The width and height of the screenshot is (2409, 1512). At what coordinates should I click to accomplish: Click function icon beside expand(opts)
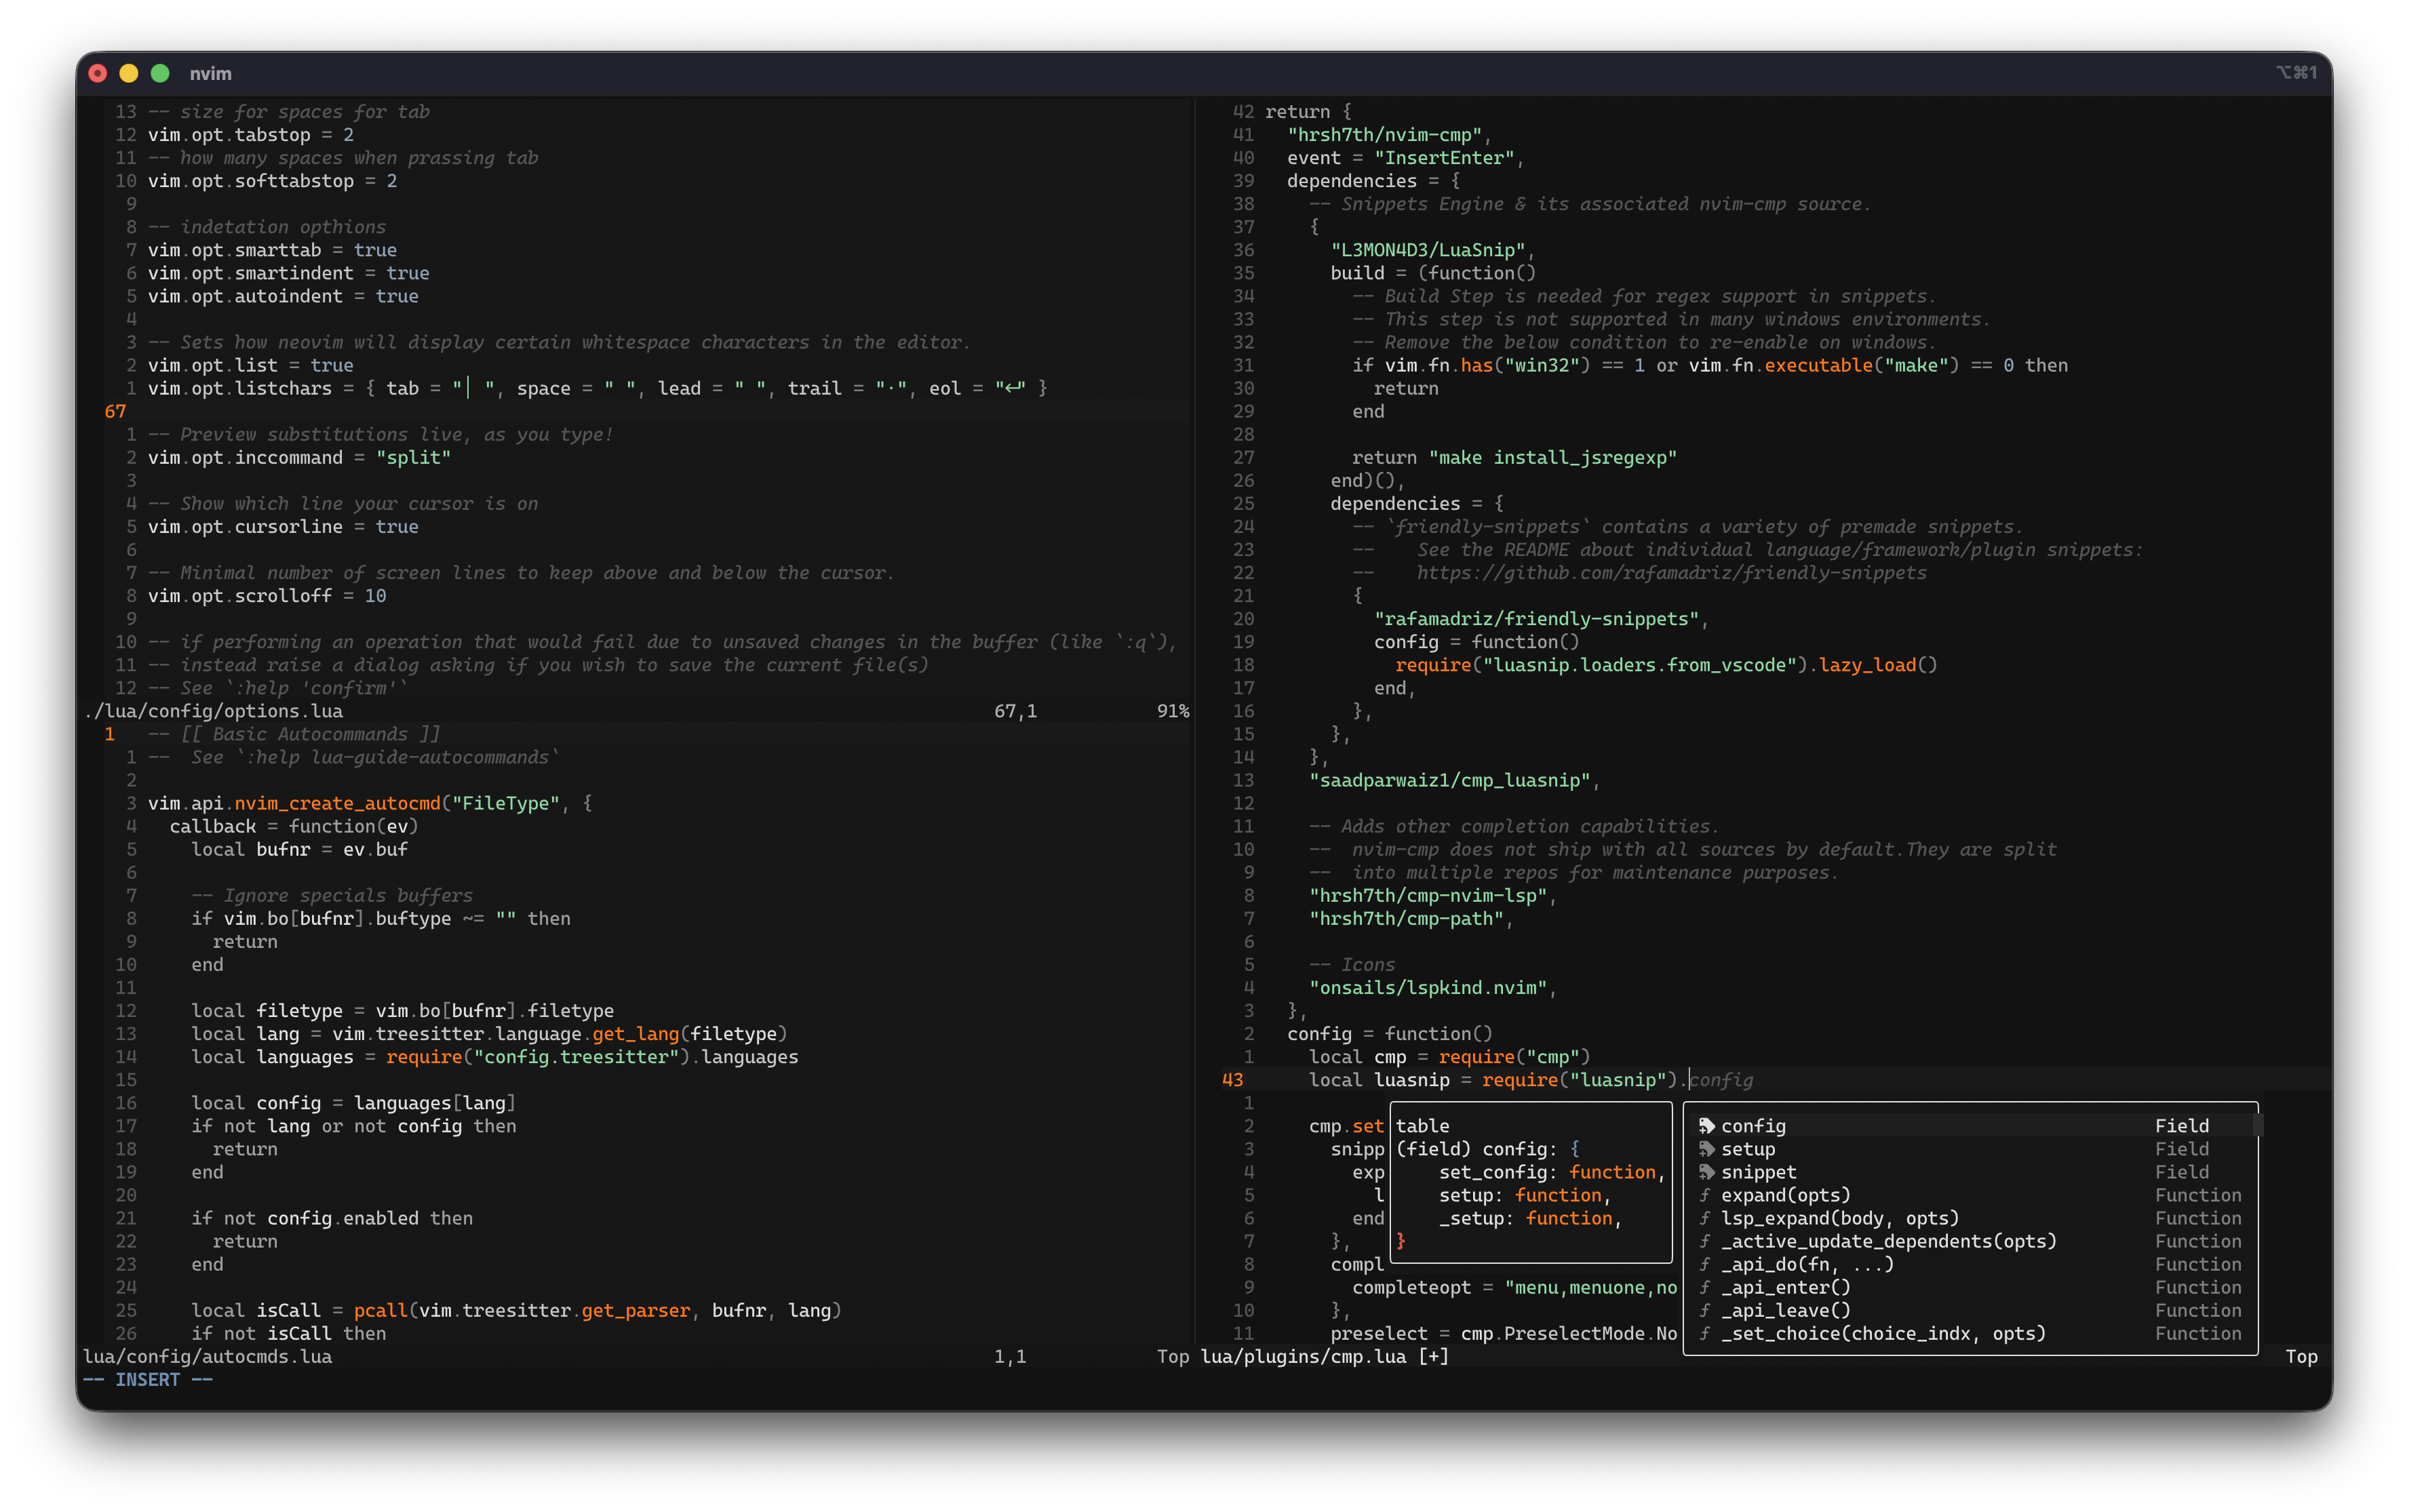(x=1705, y=1195)
